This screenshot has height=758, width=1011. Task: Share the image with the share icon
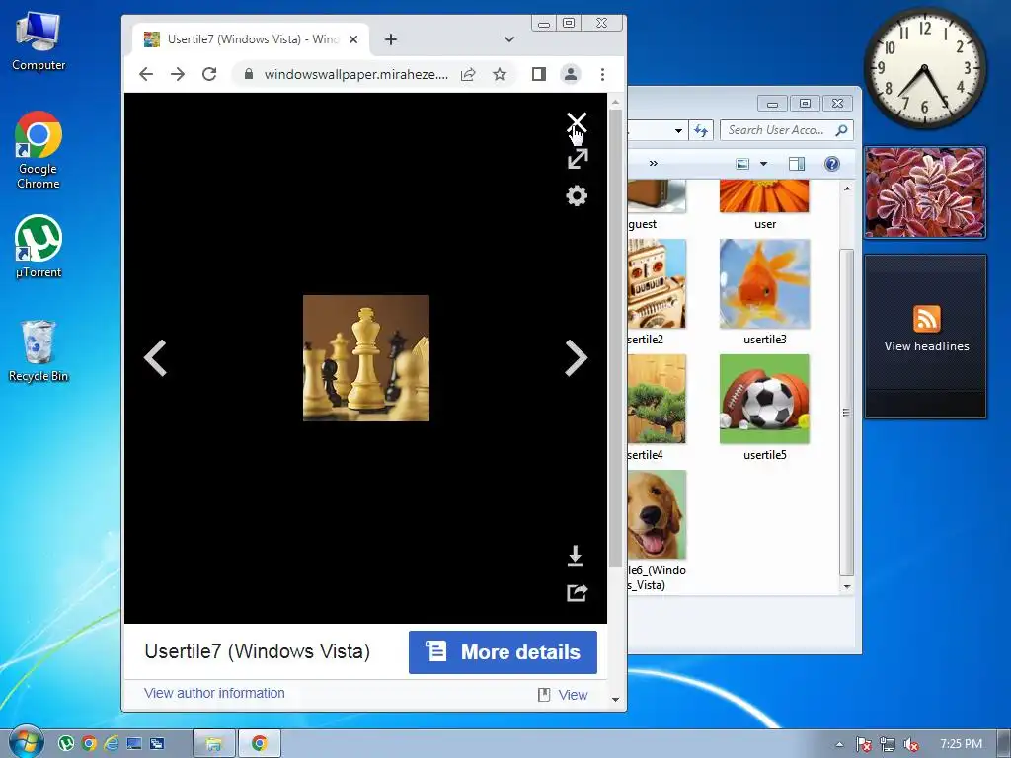pyautogui.click(x=577, y=592)
